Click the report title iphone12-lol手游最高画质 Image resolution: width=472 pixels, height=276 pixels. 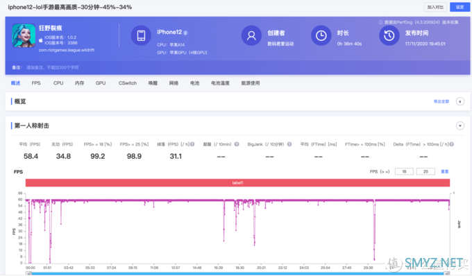click(x=69, y=7)
